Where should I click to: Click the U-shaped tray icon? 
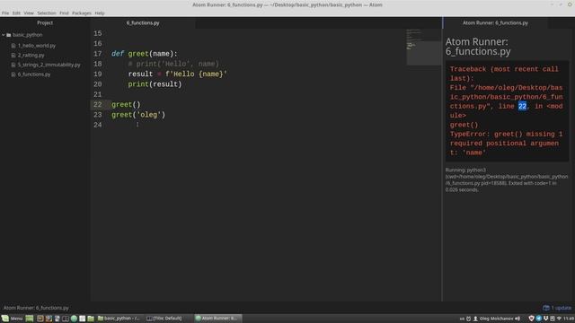pos(545,318)
